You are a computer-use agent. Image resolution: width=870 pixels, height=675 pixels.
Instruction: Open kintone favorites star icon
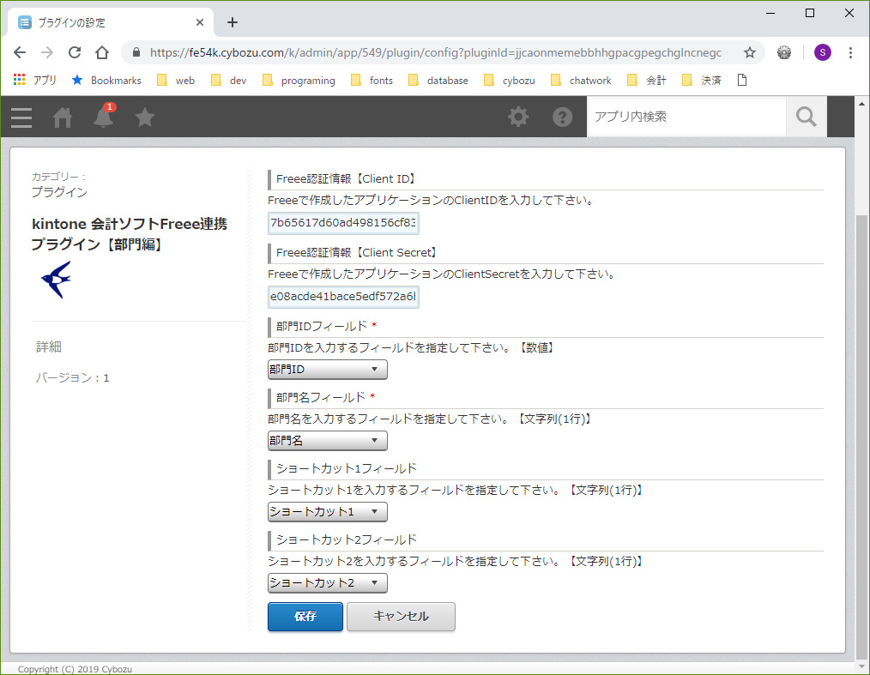point(145,118)
